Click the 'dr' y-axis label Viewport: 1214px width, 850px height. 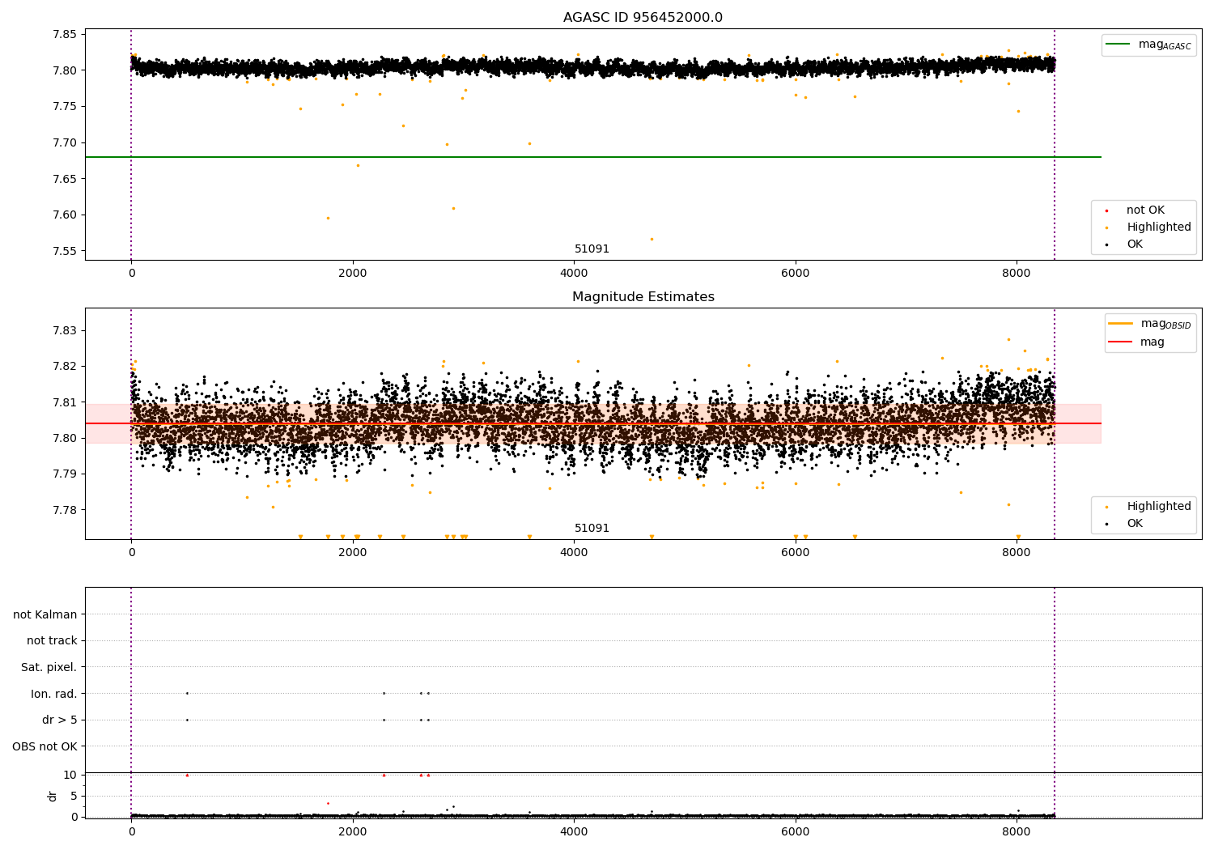(x=53, y=796)
